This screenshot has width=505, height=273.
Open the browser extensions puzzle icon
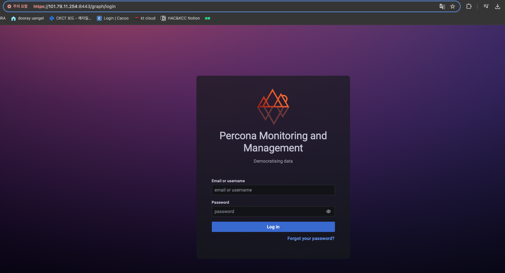click(x=469, y=6)
